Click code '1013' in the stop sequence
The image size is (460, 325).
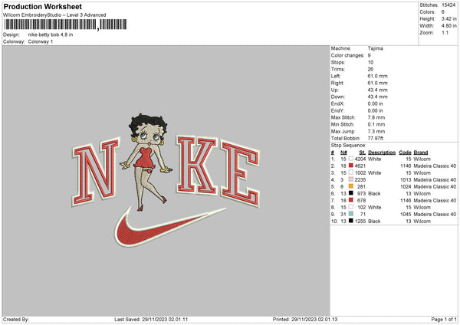click(406, 180)
